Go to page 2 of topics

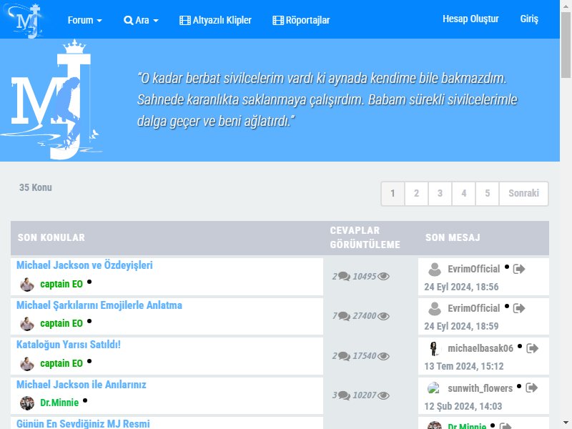click(x=416, y=193)
